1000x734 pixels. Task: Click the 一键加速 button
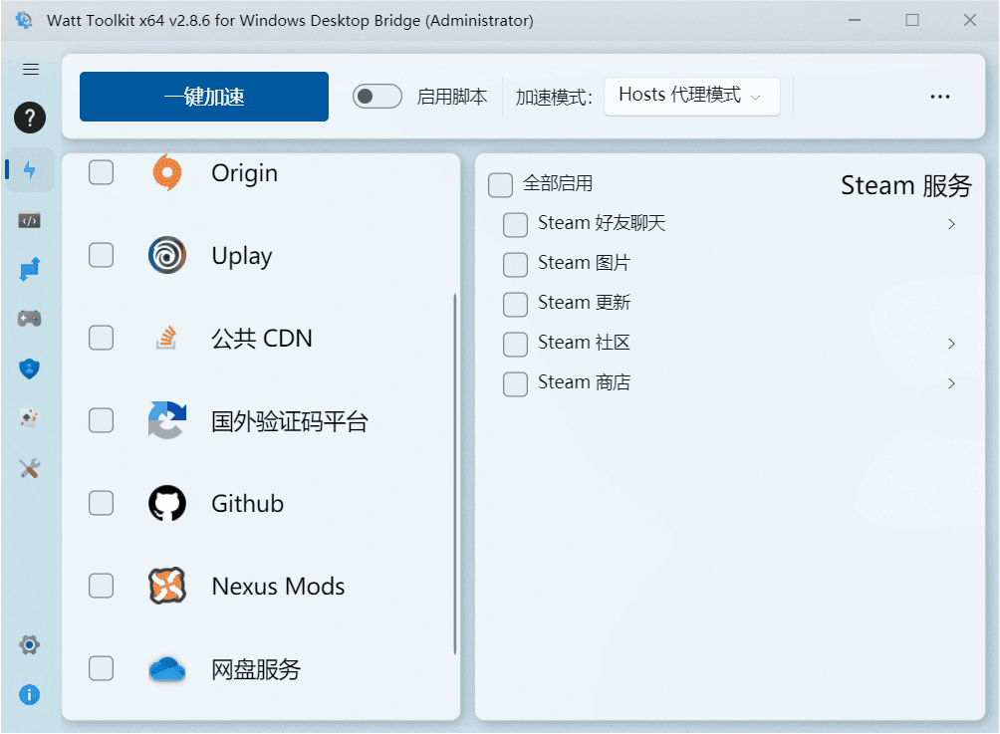(x=204, y=97)
